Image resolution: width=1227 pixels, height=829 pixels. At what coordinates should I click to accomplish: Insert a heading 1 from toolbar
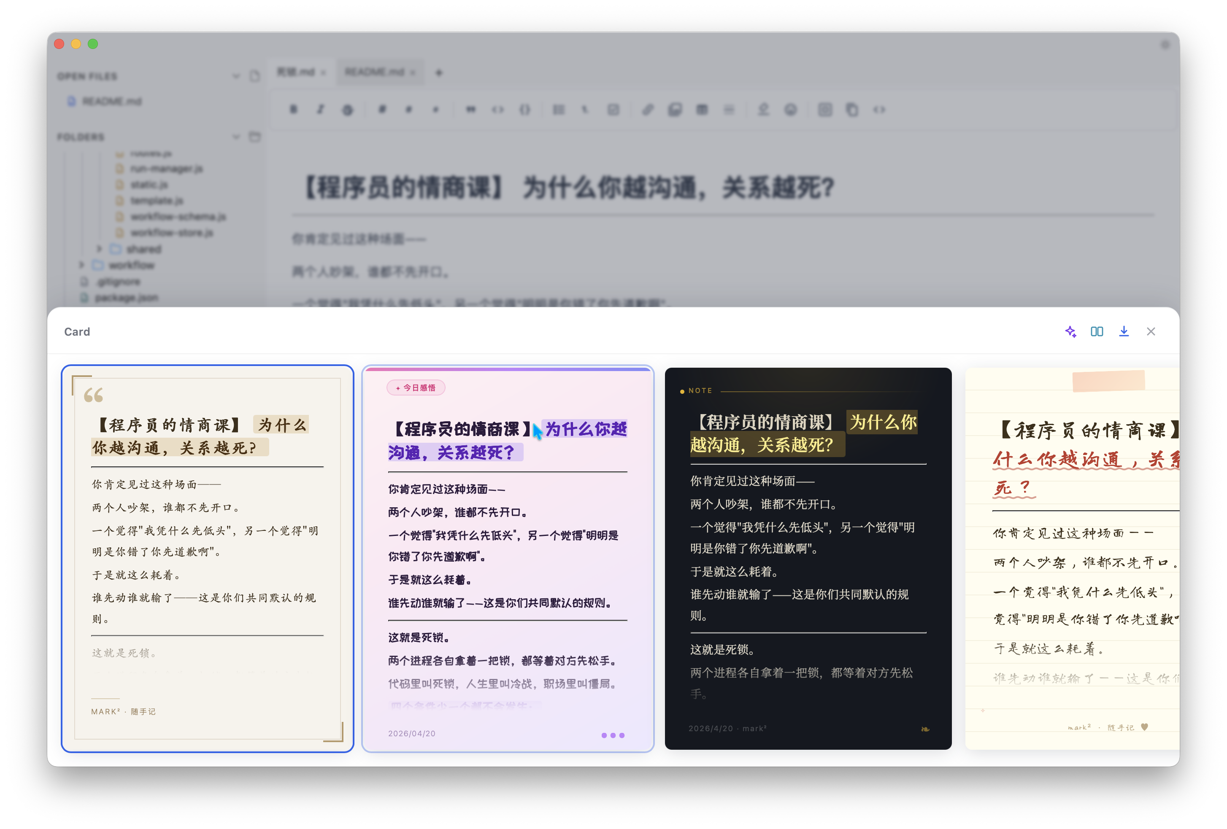coord(382,109)
